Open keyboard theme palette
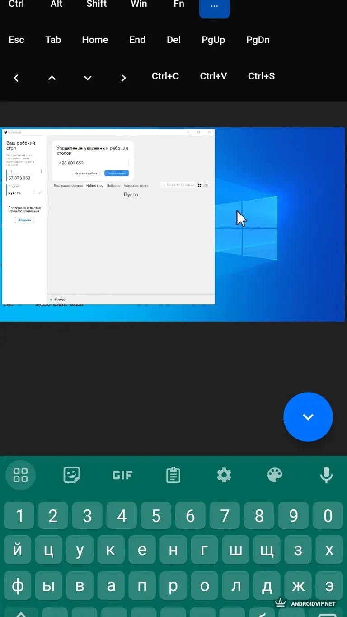The height and width of the screenshot is (617, 347). [275, 475]
